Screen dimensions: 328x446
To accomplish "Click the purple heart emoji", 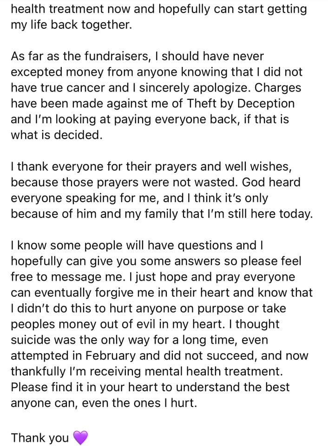I will point(80,438).
